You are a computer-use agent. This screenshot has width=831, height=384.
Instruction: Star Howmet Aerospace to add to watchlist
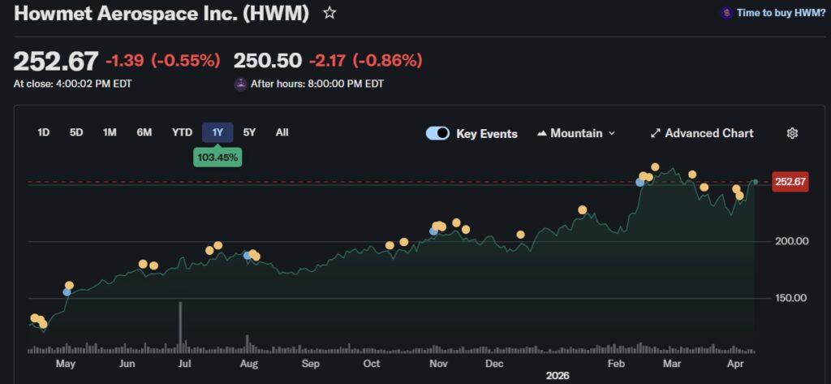tap(329, 13)
